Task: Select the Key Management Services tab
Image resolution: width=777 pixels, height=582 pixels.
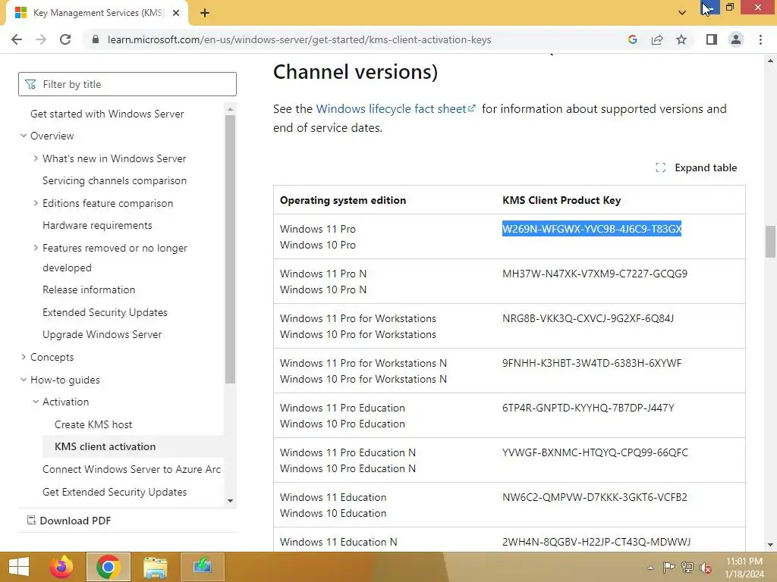Action: 98,13
